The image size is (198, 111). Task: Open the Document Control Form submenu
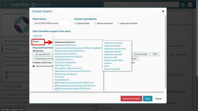pyautogui.click(x=65, y=54)
